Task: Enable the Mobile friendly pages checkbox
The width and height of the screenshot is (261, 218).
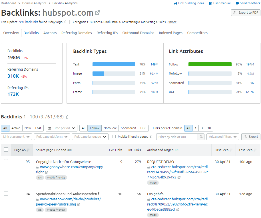Action: click(114, 137)
